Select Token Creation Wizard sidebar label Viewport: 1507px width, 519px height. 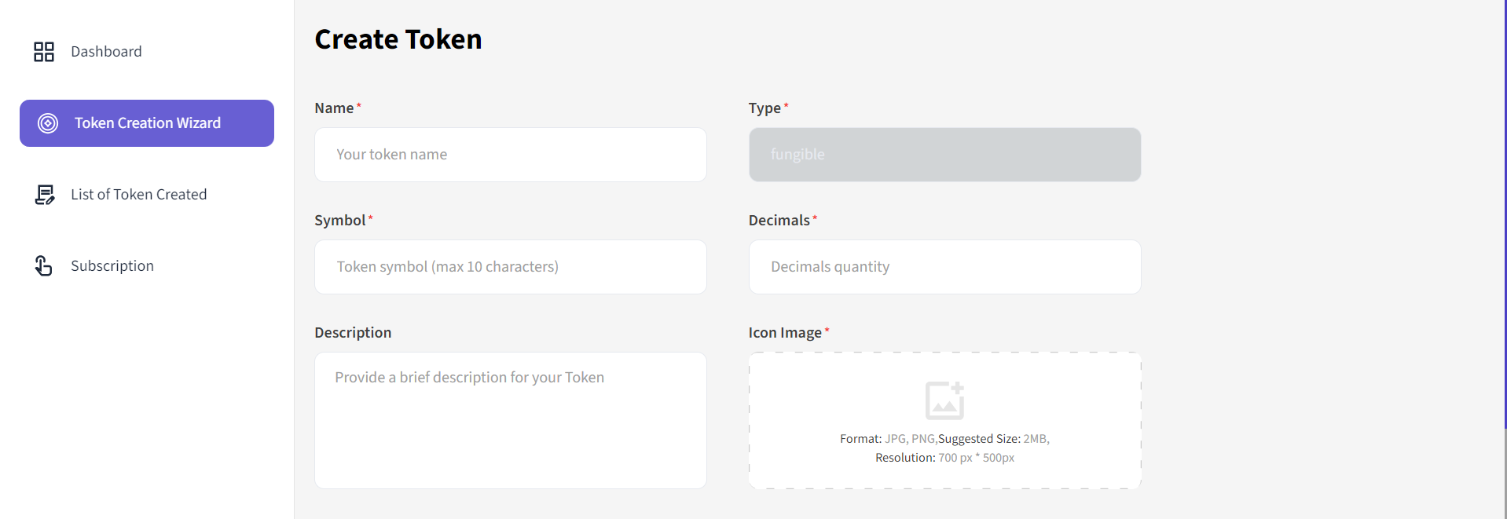pyautogui.click(x=148, y=123)
